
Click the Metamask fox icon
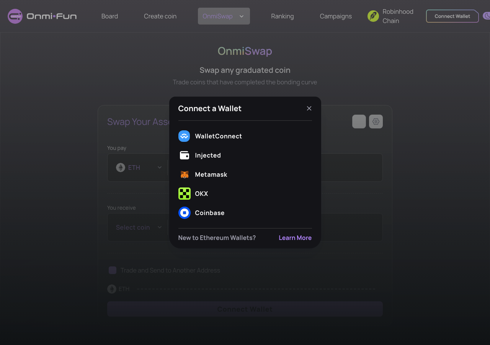[184, 174]
